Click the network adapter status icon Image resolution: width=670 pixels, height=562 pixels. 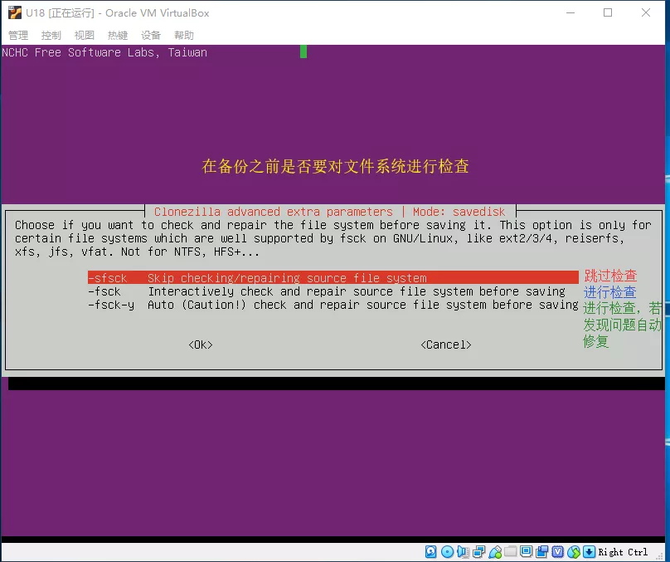coord(479,552)
